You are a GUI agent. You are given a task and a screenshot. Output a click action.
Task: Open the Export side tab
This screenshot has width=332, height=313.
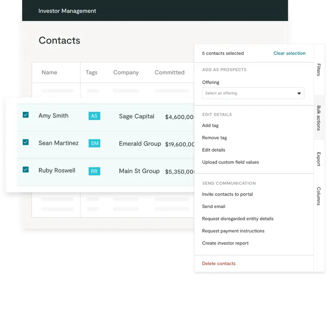[319, 159]
